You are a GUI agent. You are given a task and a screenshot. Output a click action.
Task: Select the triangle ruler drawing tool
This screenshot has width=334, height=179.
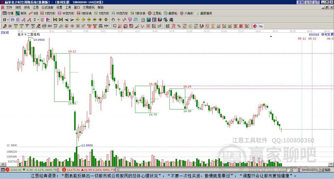[x=61, y=26]
